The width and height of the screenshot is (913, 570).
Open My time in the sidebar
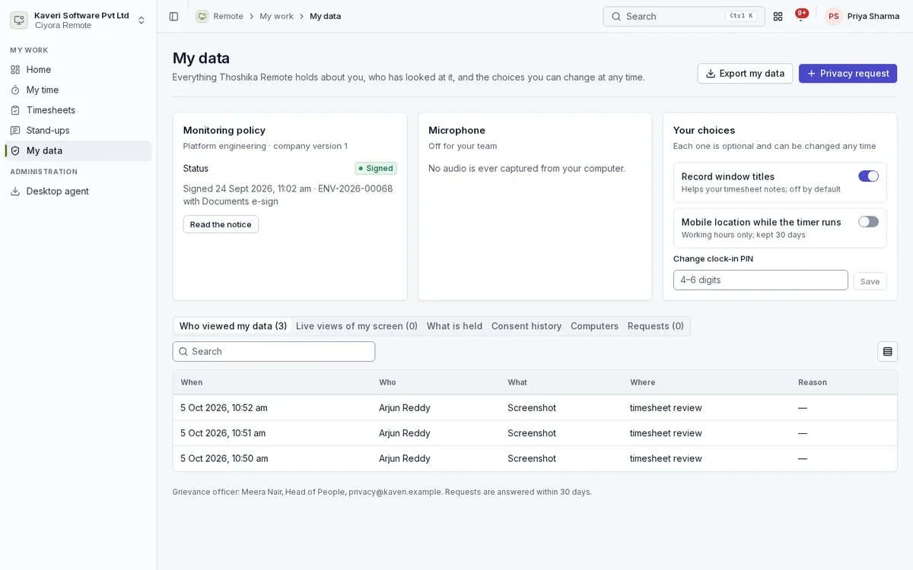tap(78, 90)
